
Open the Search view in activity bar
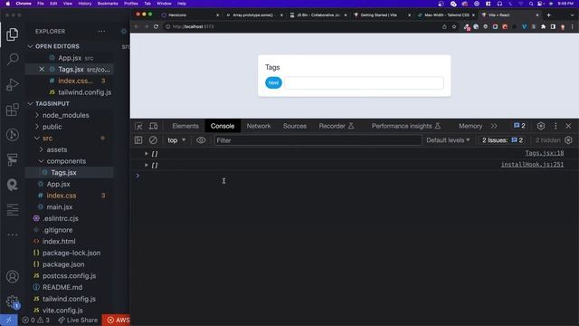(x=12, y=59)
